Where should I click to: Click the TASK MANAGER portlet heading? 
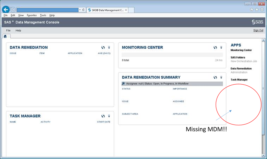25,116
